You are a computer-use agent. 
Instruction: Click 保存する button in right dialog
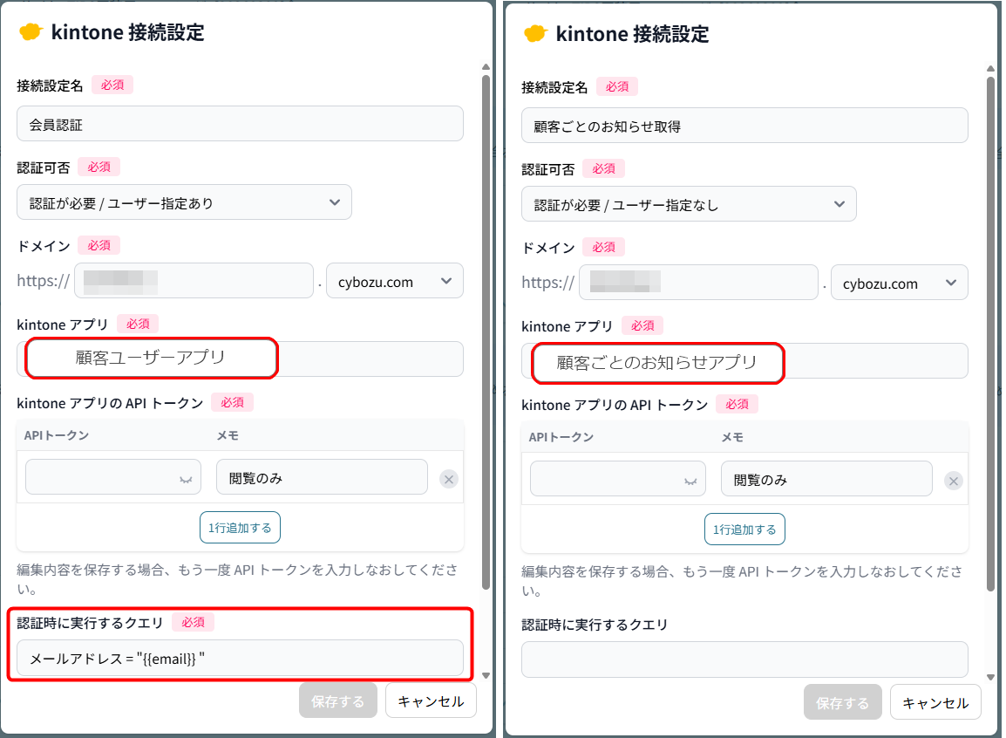tap(843, 703)
